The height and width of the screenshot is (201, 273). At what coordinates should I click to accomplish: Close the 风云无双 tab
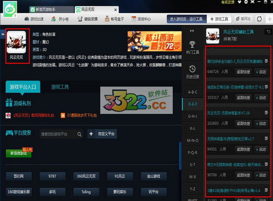pyautogui.click(x=116, y=10)
